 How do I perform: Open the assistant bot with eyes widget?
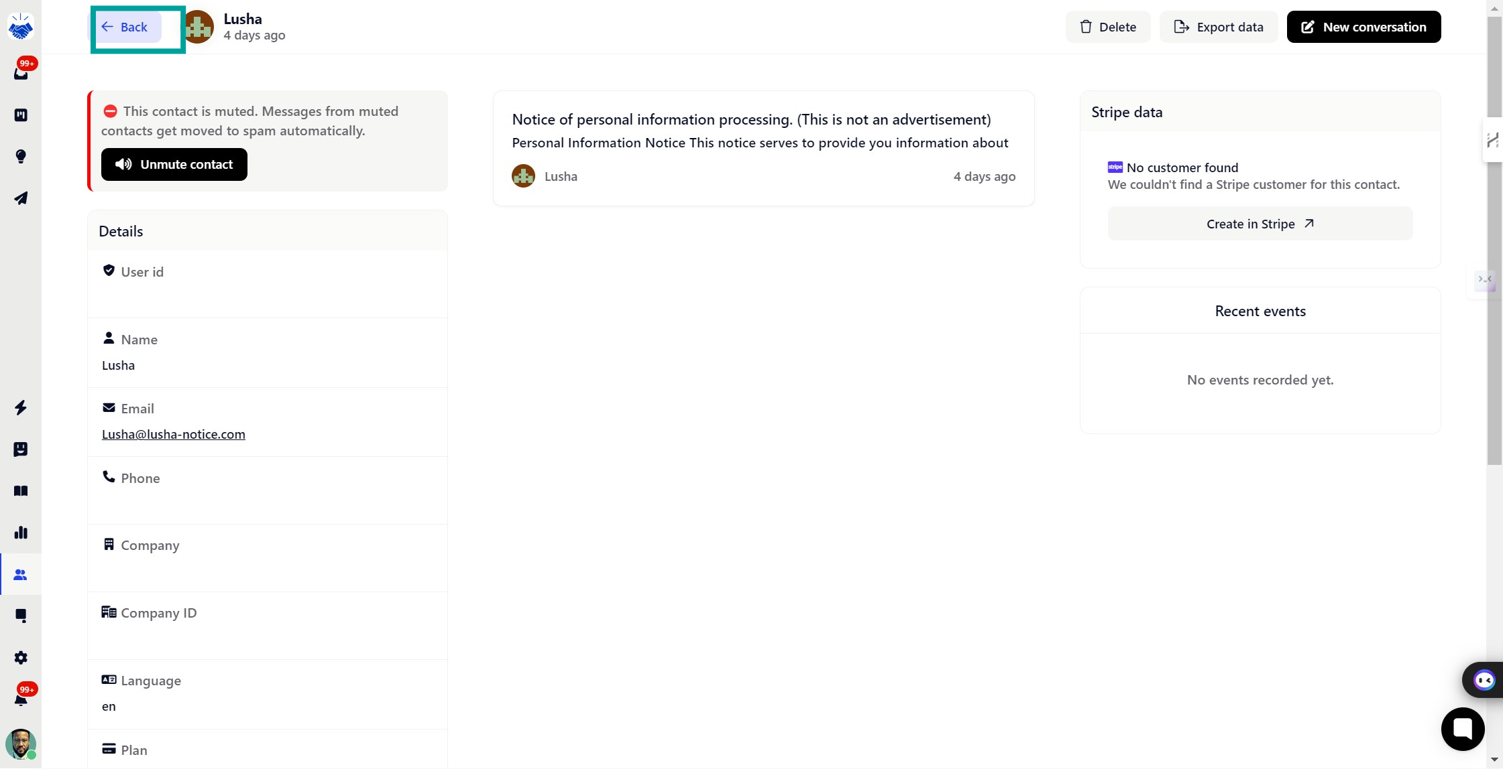pos(1484,681)
